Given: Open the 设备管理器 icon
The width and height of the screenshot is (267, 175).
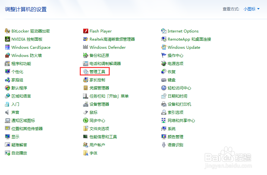Looking at the screenshot, I should coord(86,104).
